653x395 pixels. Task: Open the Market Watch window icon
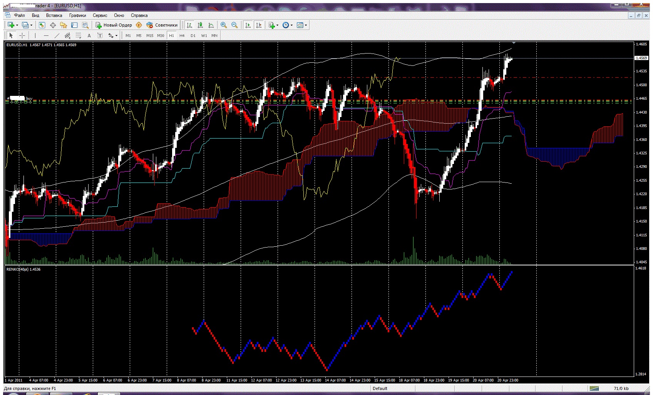click(x=42, y=25)
